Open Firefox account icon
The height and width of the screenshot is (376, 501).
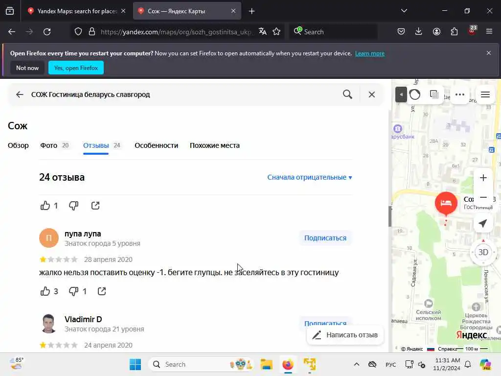tap(436, 32)
